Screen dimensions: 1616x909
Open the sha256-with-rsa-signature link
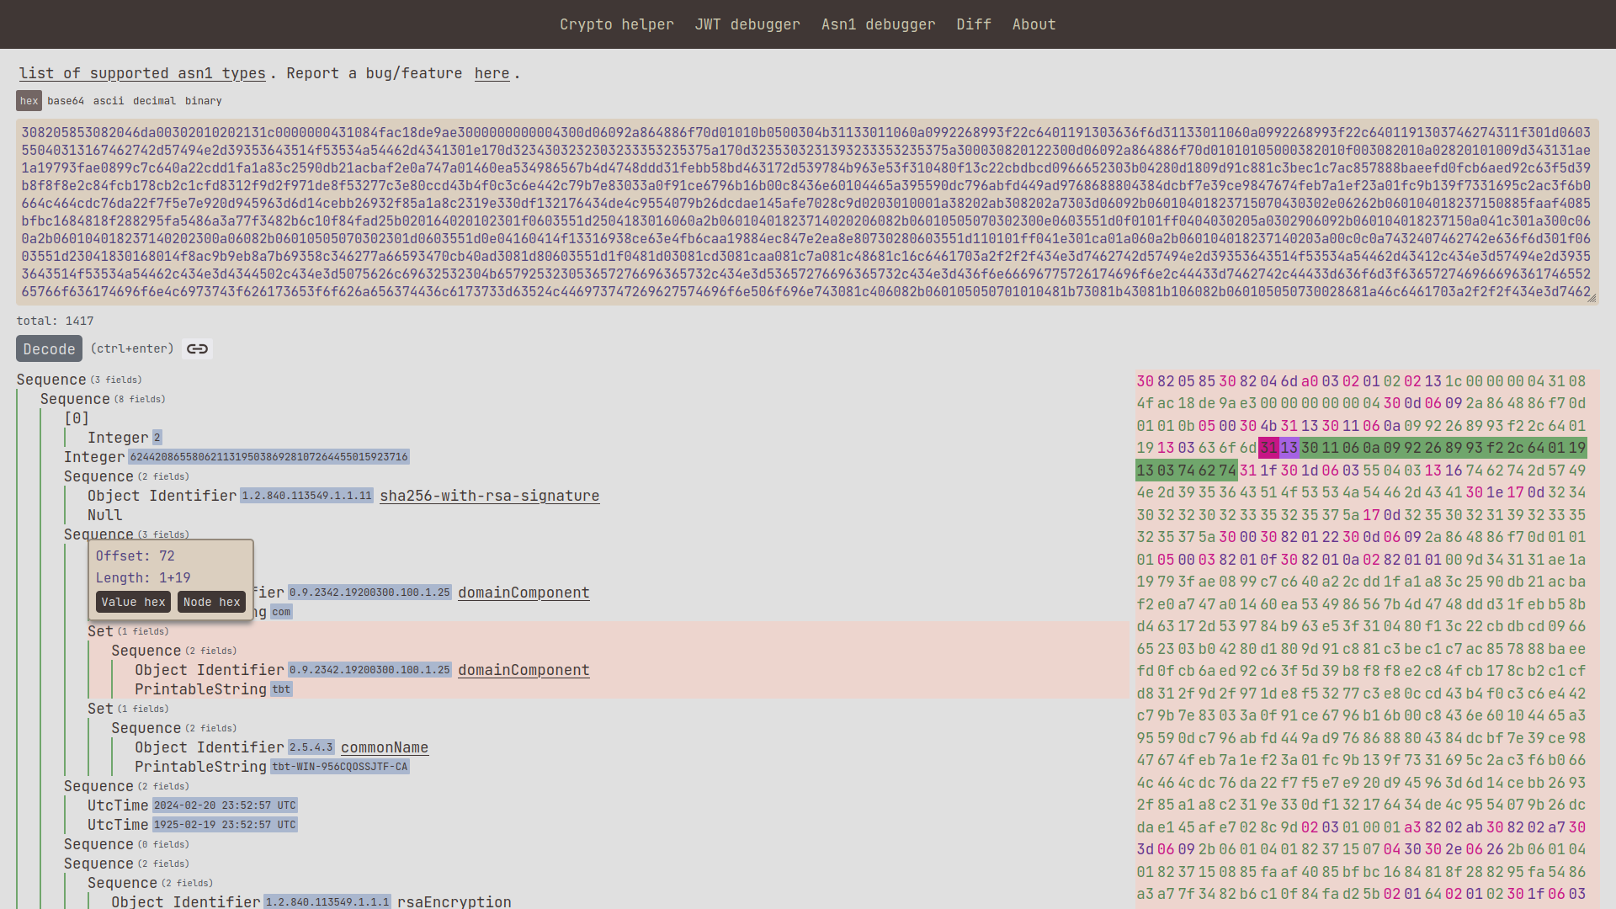490,496
